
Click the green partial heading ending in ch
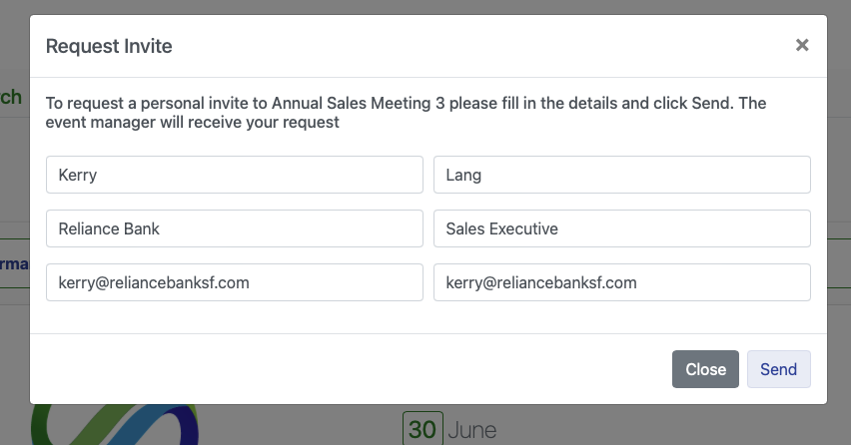tap(11, 97)
